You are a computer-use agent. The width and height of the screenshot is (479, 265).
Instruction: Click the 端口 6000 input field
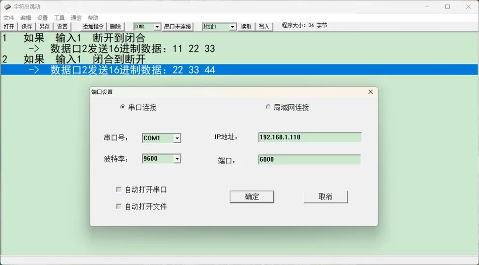coord(310,159)
